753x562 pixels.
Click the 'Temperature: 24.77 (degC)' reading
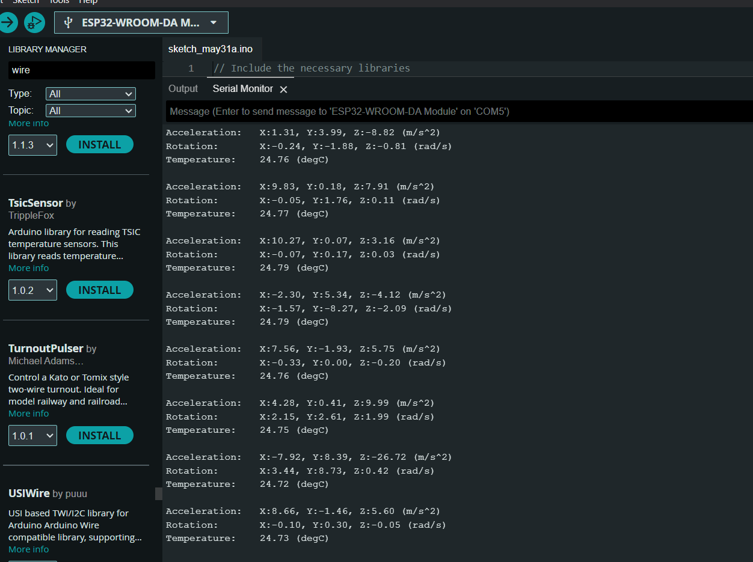click(x=247, y=213)
